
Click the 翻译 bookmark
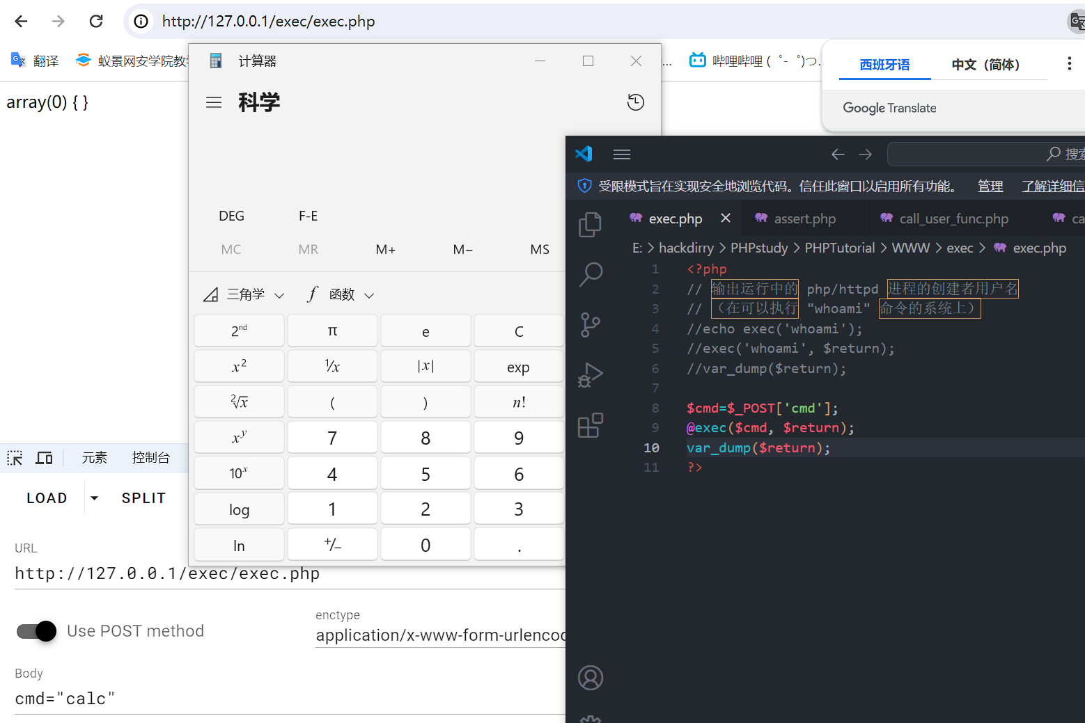(35, 61)
